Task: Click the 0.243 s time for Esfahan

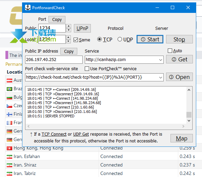Action: coord(187,157)
